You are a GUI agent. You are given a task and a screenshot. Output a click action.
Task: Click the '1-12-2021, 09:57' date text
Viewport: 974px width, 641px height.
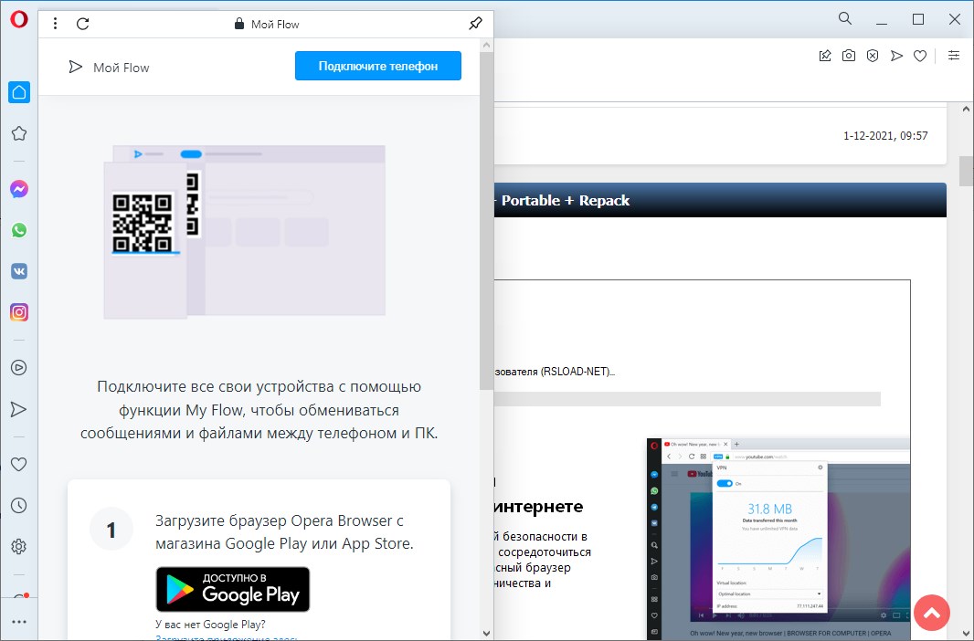click(885, 135)
